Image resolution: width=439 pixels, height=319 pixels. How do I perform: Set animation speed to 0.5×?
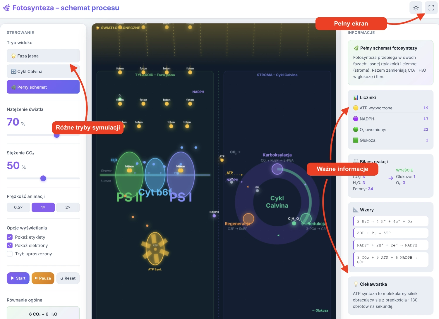click(18, 207)
